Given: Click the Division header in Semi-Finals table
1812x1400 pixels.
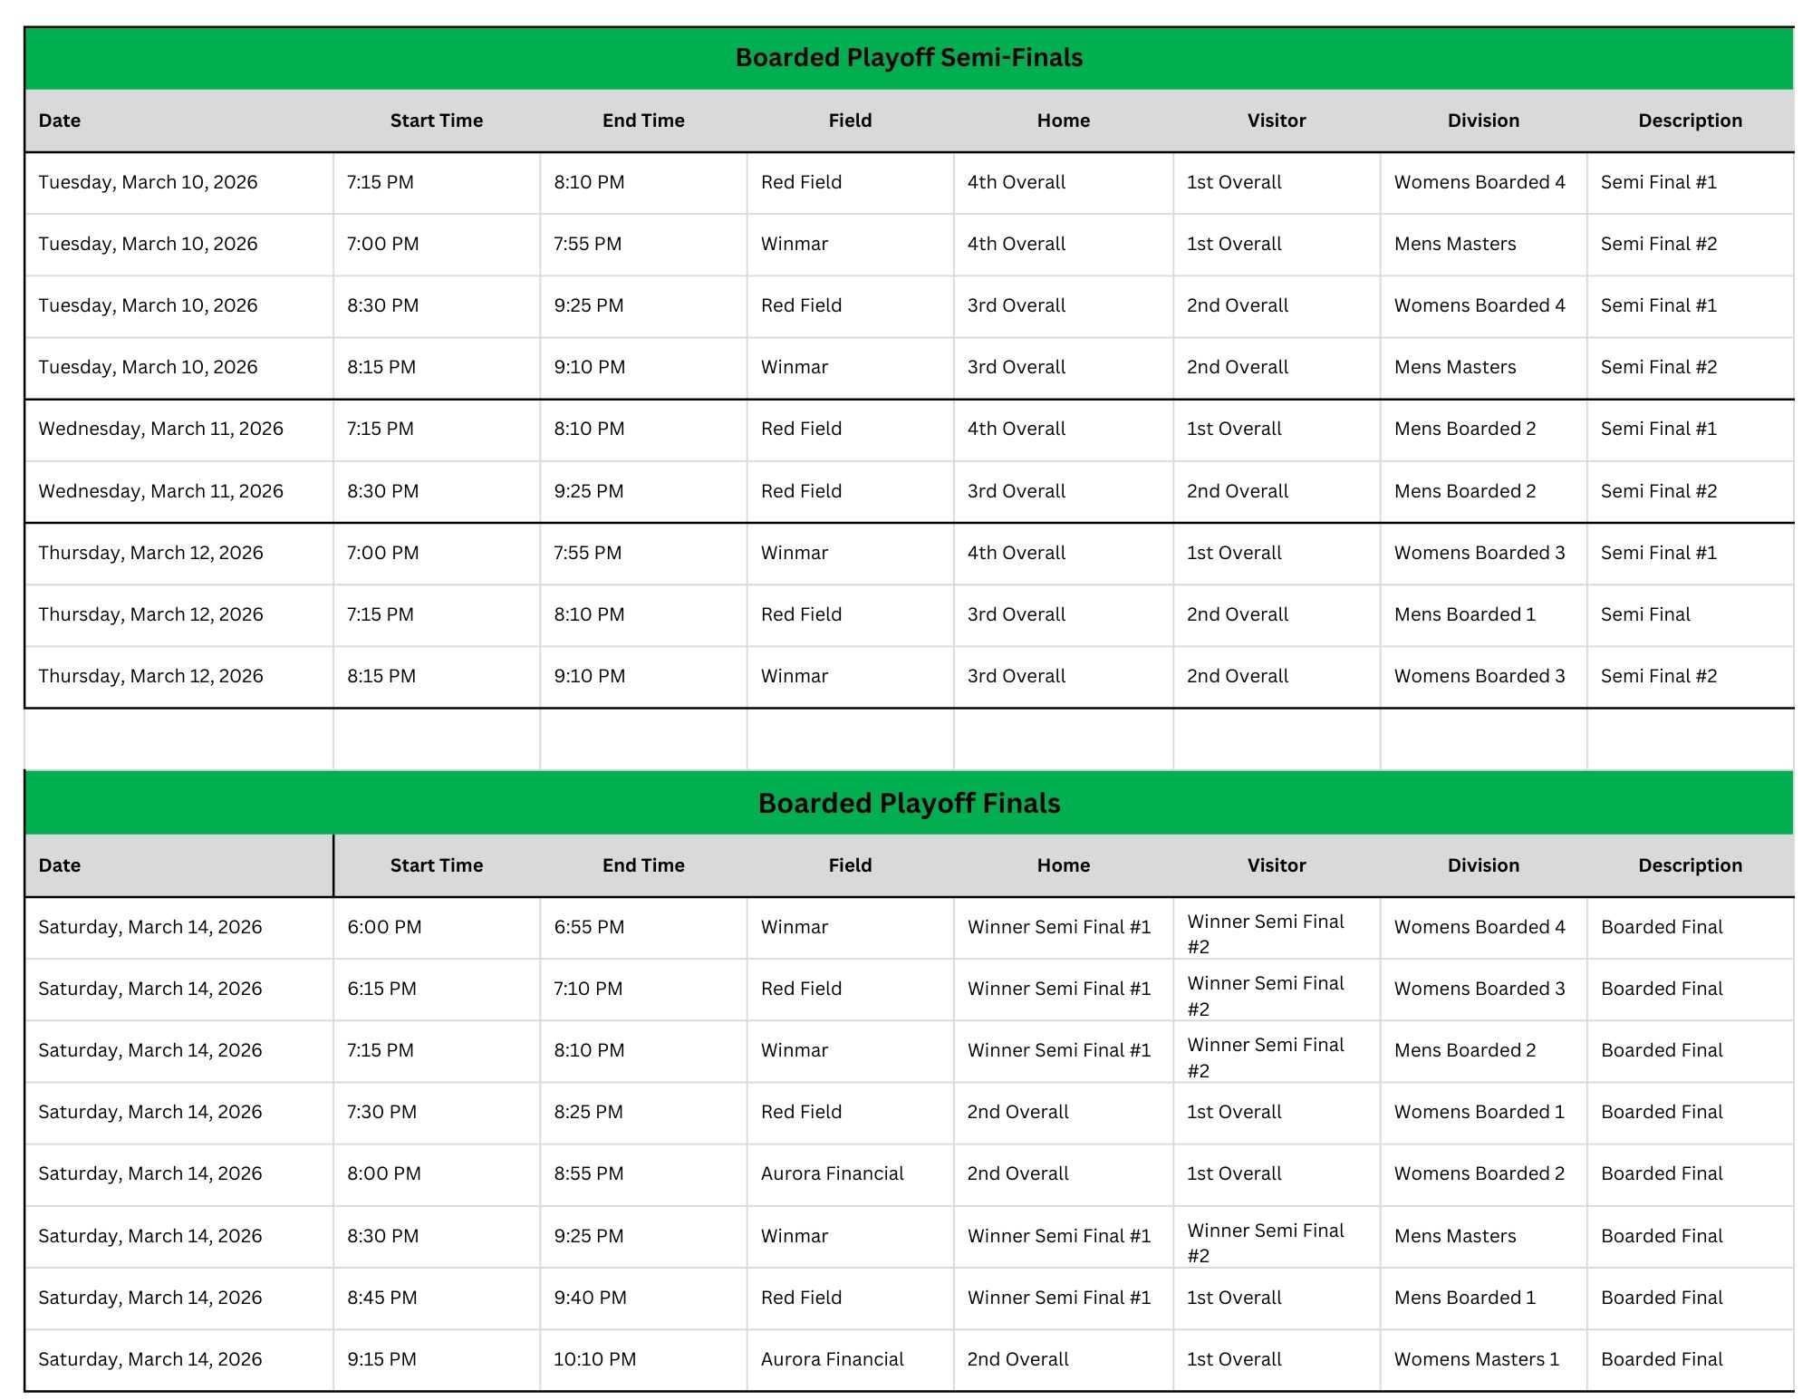Looking at the screenshot, I should pyautogui.click(x=1483, y=121).
